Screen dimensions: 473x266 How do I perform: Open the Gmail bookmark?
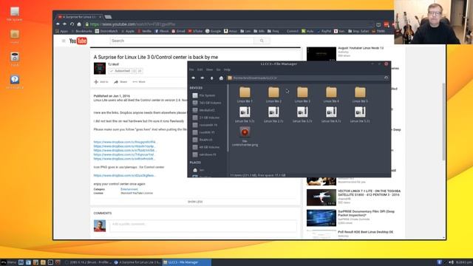(178, 31)
